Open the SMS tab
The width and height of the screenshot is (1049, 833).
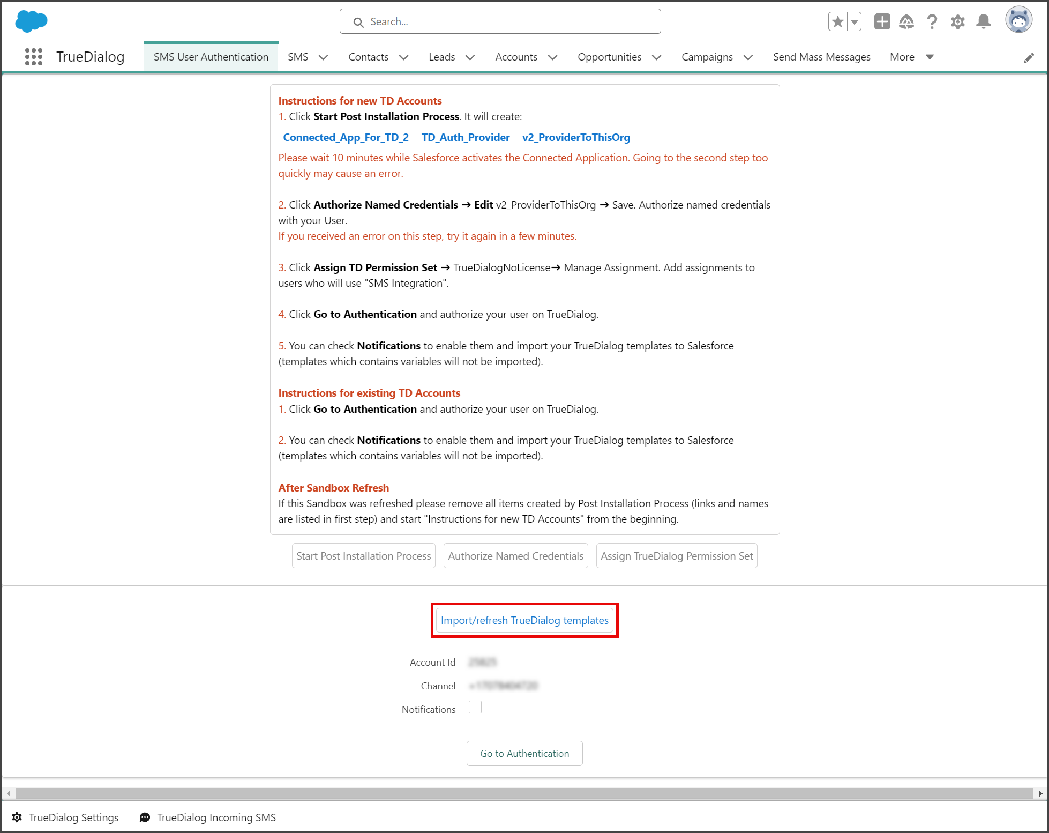point(298,57)
